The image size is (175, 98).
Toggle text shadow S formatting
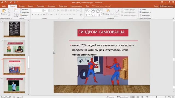point(41,14)
